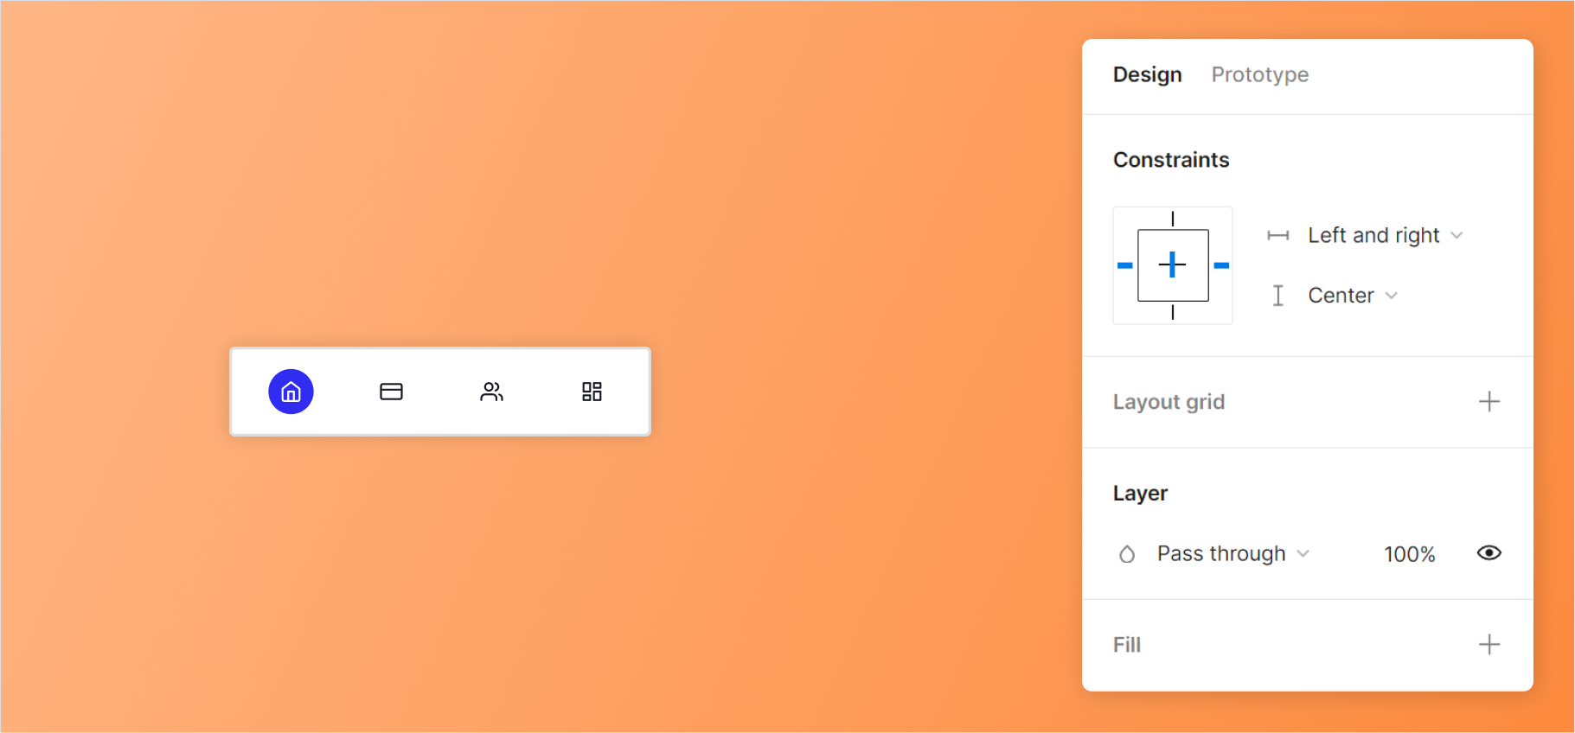The width and height of the screenshot is (1575, 733).
Task: Open the Left and right constraint dropdown
Action: coord(1384,236)
